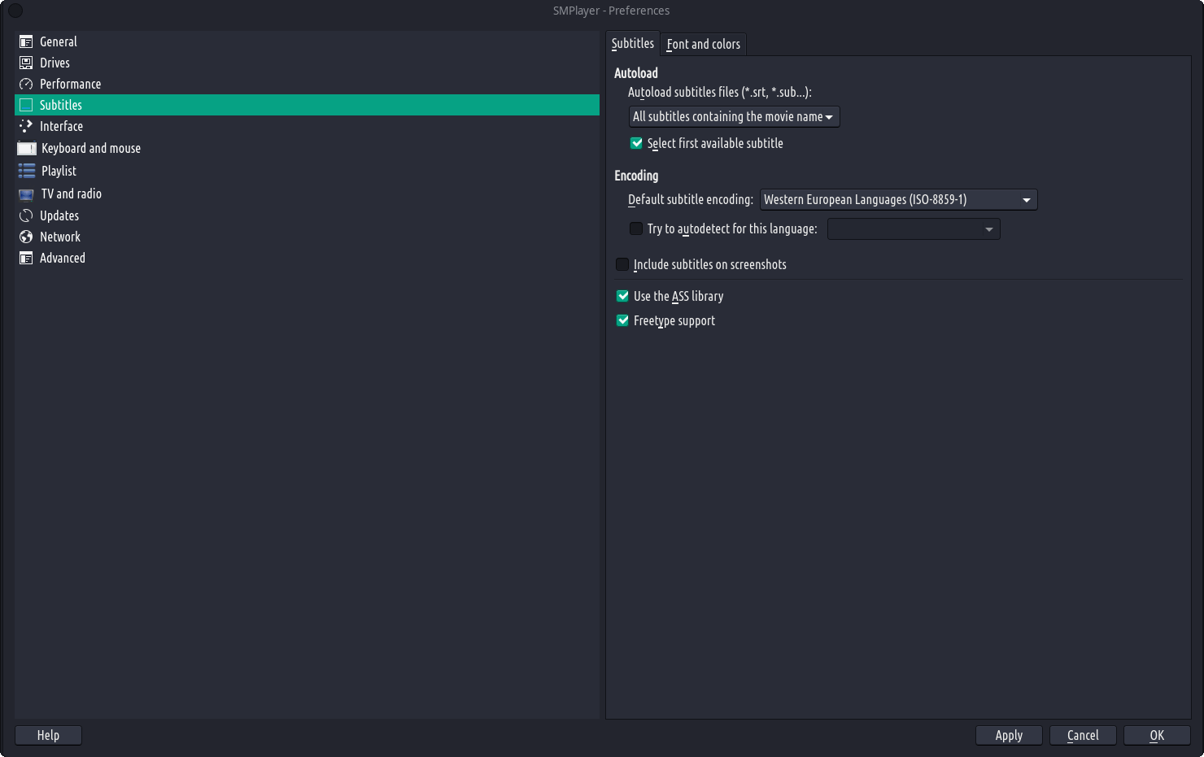Open Autoload subtitles files dropdown
The image size is (1204, 757).
(734, 116)
